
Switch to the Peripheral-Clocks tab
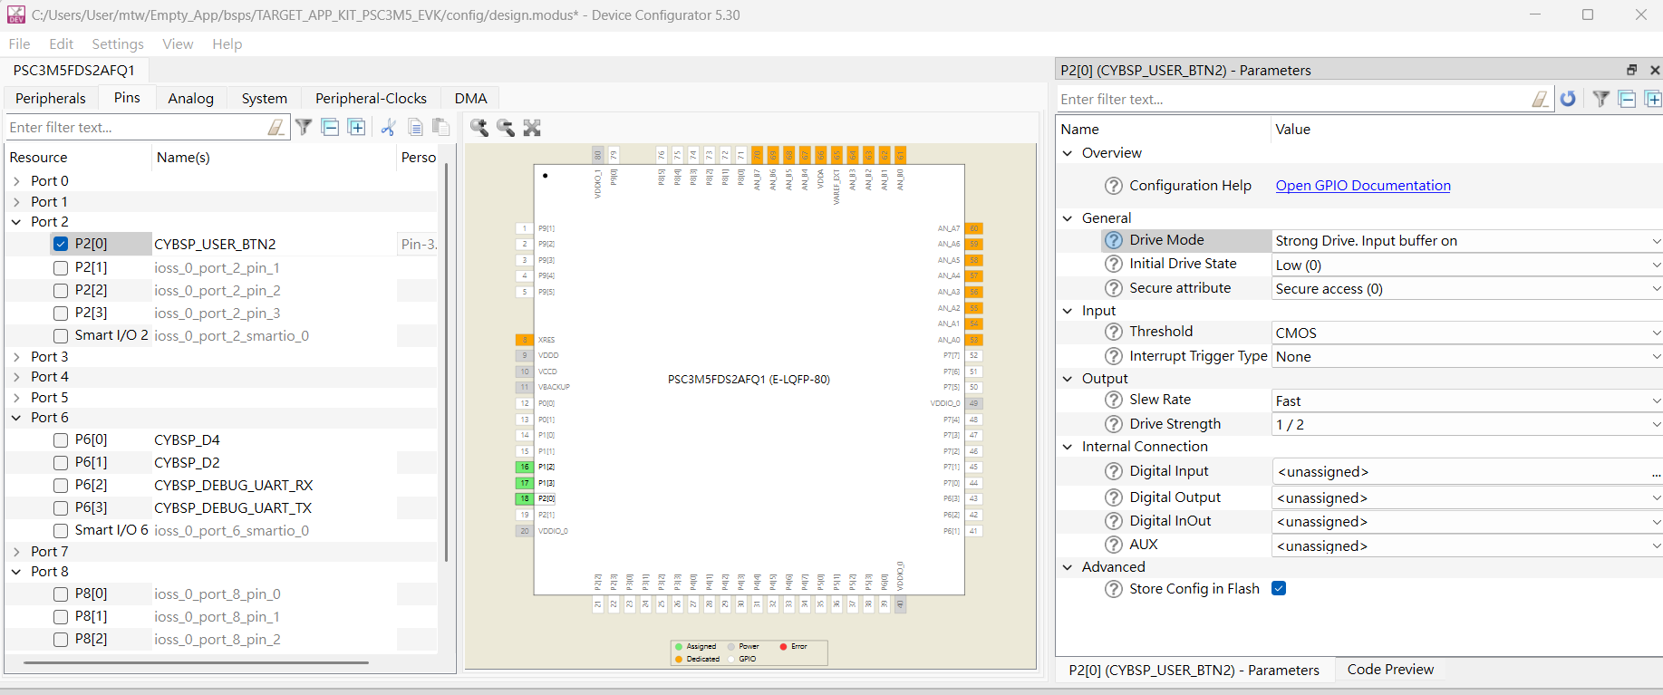371,98
